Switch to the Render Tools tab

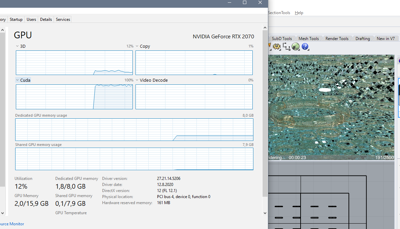click(337, 38)
